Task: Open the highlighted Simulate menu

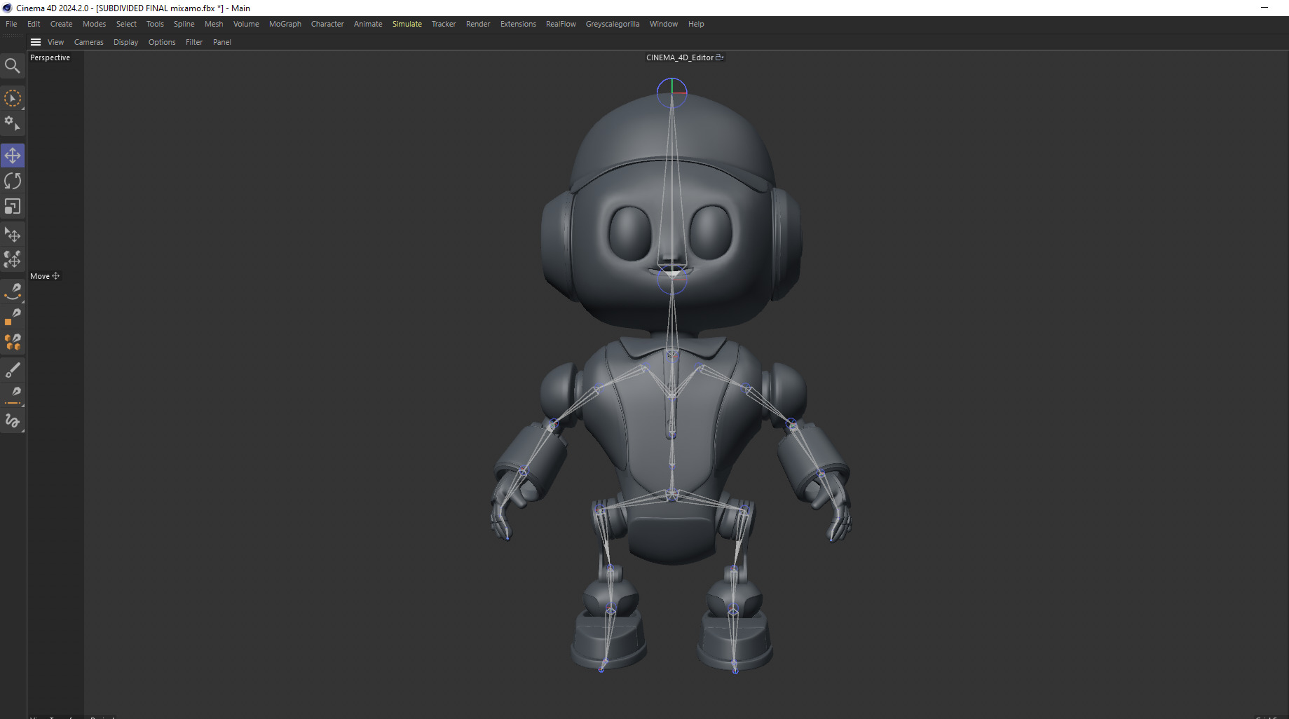Action: click(407, 24)
